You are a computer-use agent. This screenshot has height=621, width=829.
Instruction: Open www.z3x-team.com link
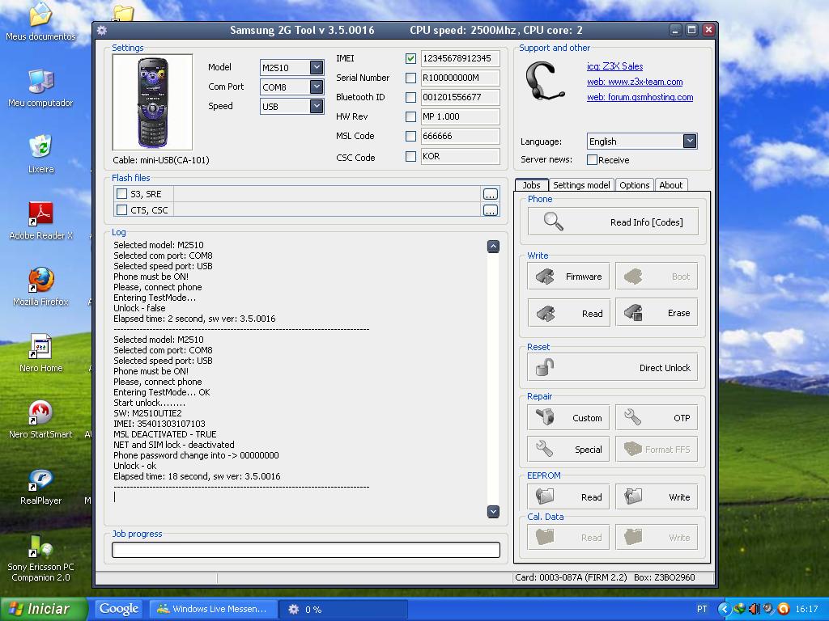635,82
